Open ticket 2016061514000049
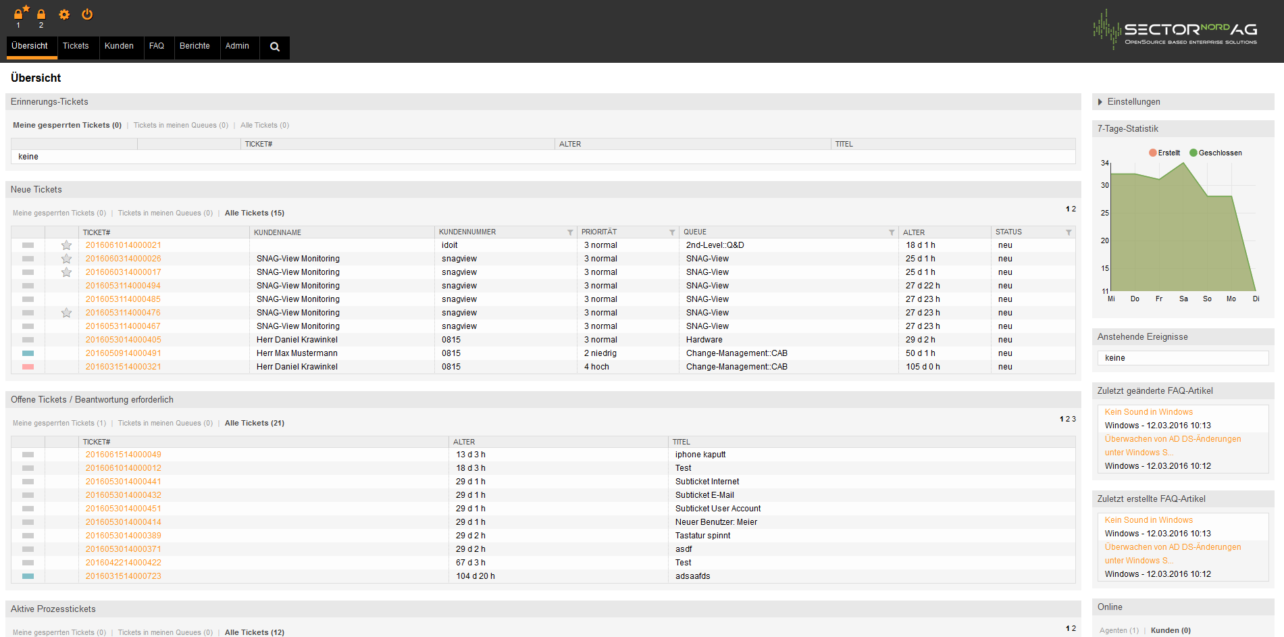 click(124, 455)
